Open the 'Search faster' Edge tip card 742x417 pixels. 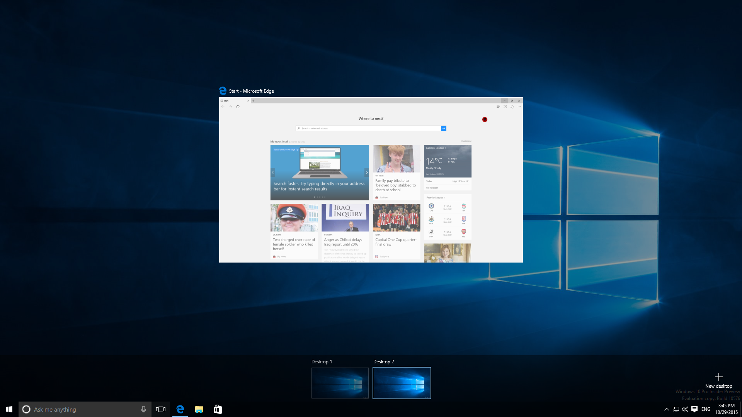[320, 173]
